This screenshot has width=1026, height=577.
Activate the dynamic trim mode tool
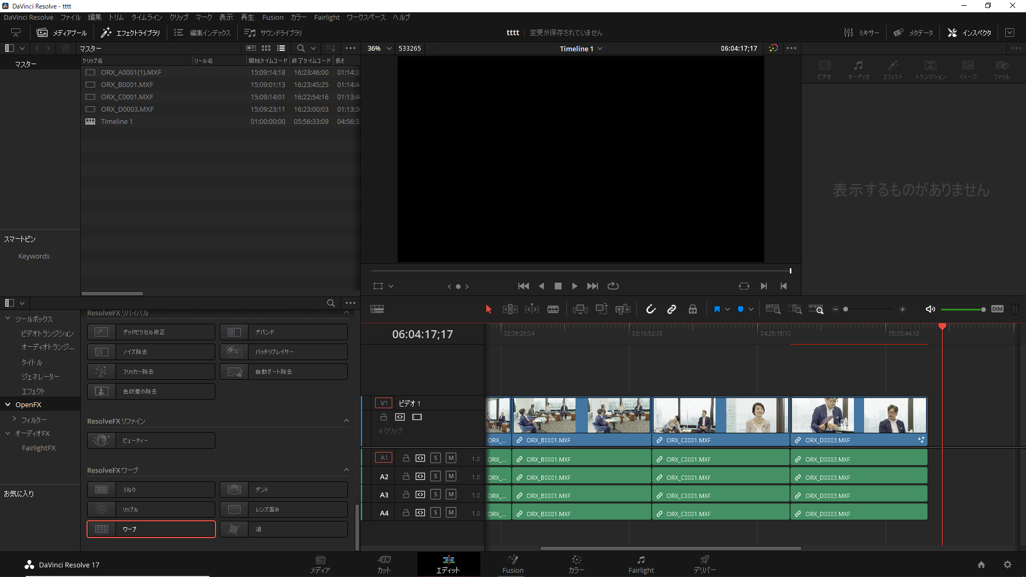(x=532, y=309)
